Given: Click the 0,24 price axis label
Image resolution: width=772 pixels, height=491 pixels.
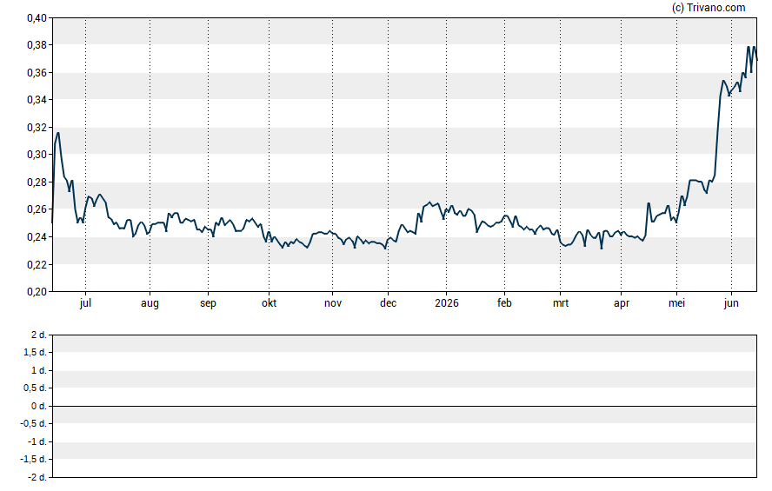Looking at the screenshot, I should coord(37,237).
